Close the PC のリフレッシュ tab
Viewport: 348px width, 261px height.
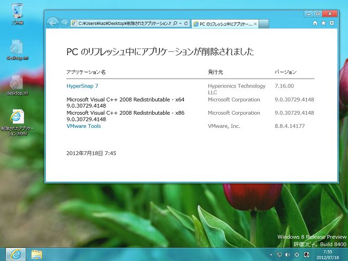pyautogui.click(x=255, y=24)
